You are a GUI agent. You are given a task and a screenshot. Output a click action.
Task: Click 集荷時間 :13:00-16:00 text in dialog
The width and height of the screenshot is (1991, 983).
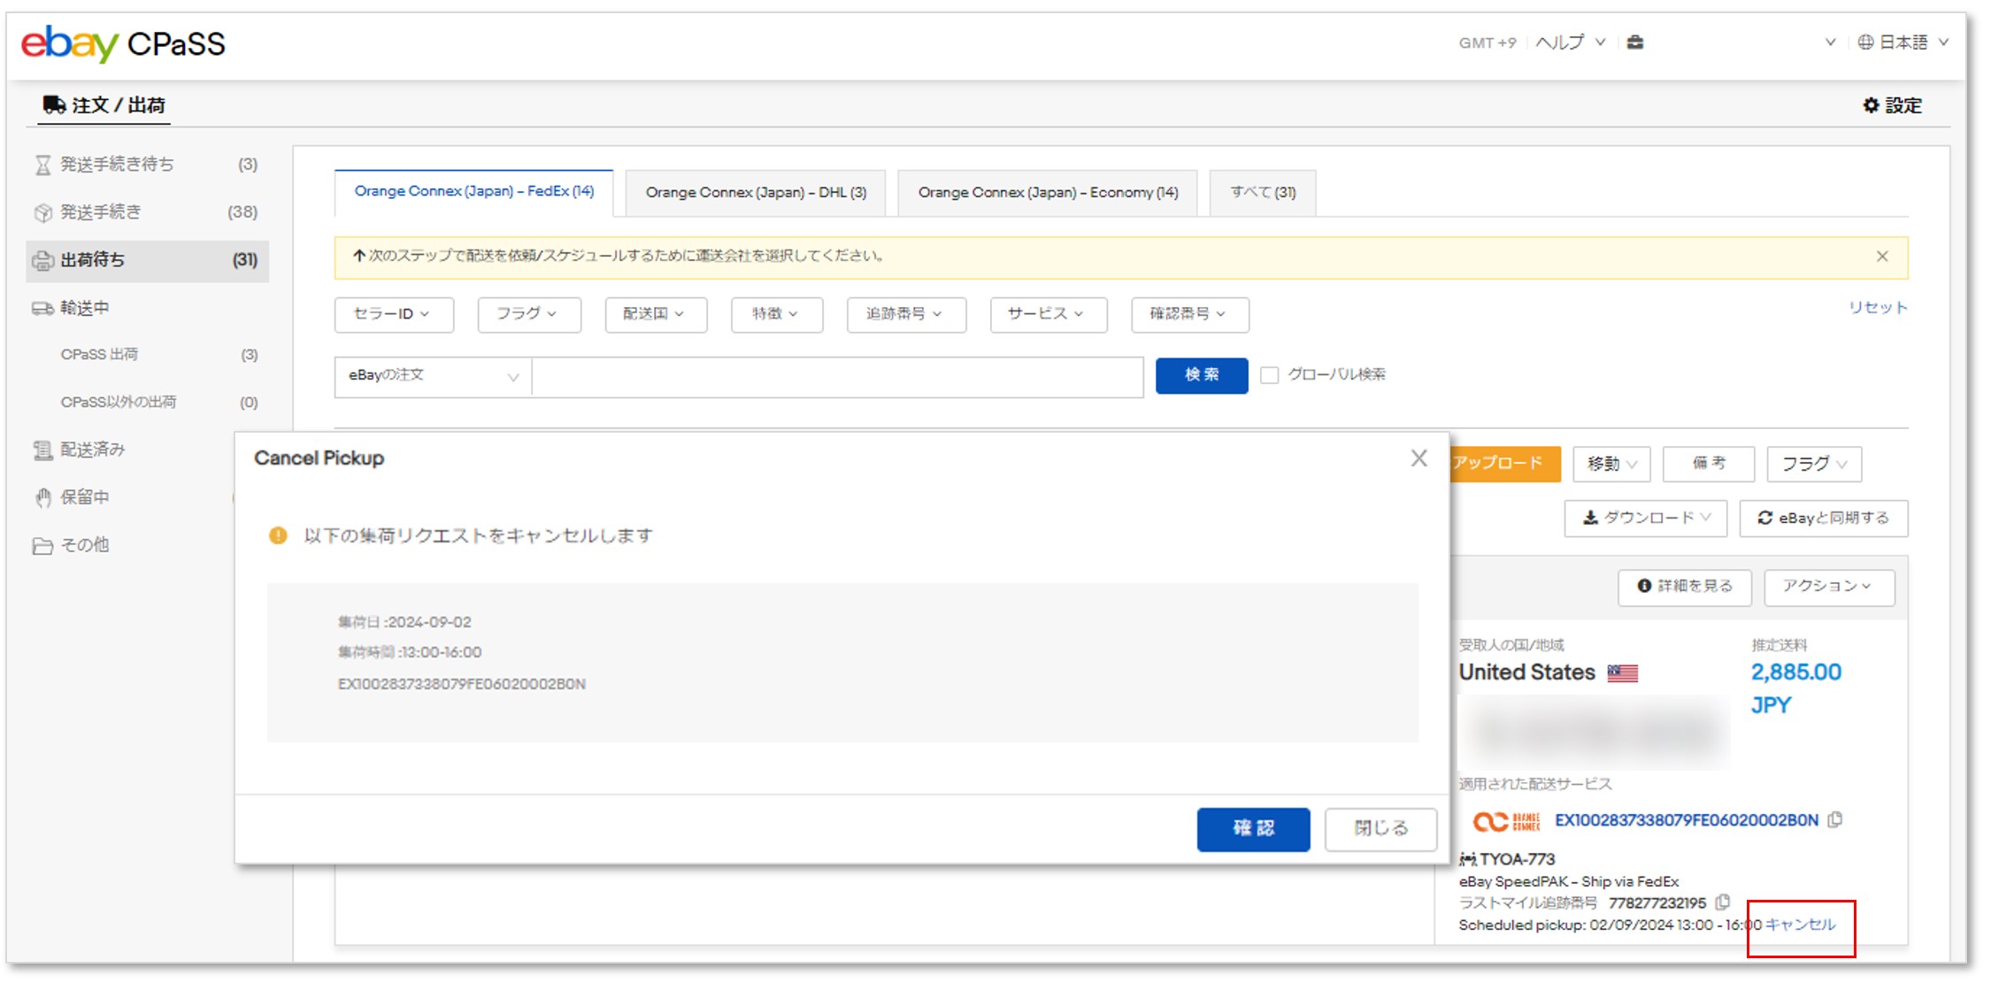[x=410, y=652]
